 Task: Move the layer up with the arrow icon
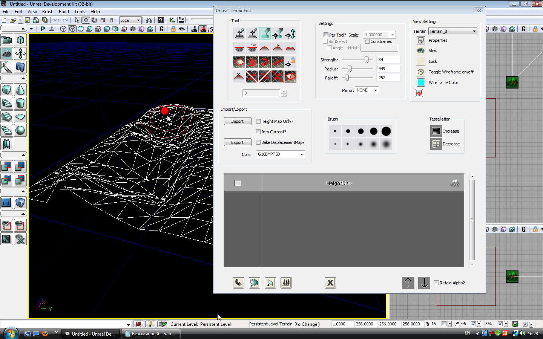[x=408, y=283]
